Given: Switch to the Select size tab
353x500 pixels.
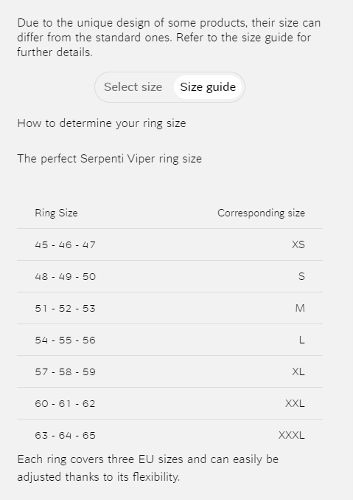Looking at the screenshot, I should (x=133, y=87).
